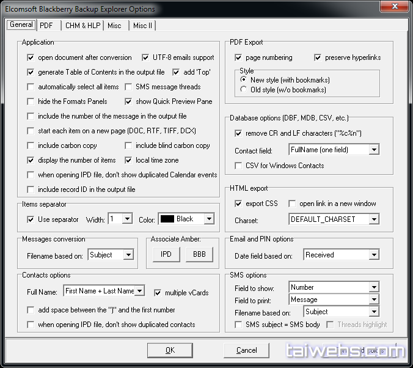Uncheck show Quick Preview Pane
The height and width of the screenshot is (368, 413).
129,101
